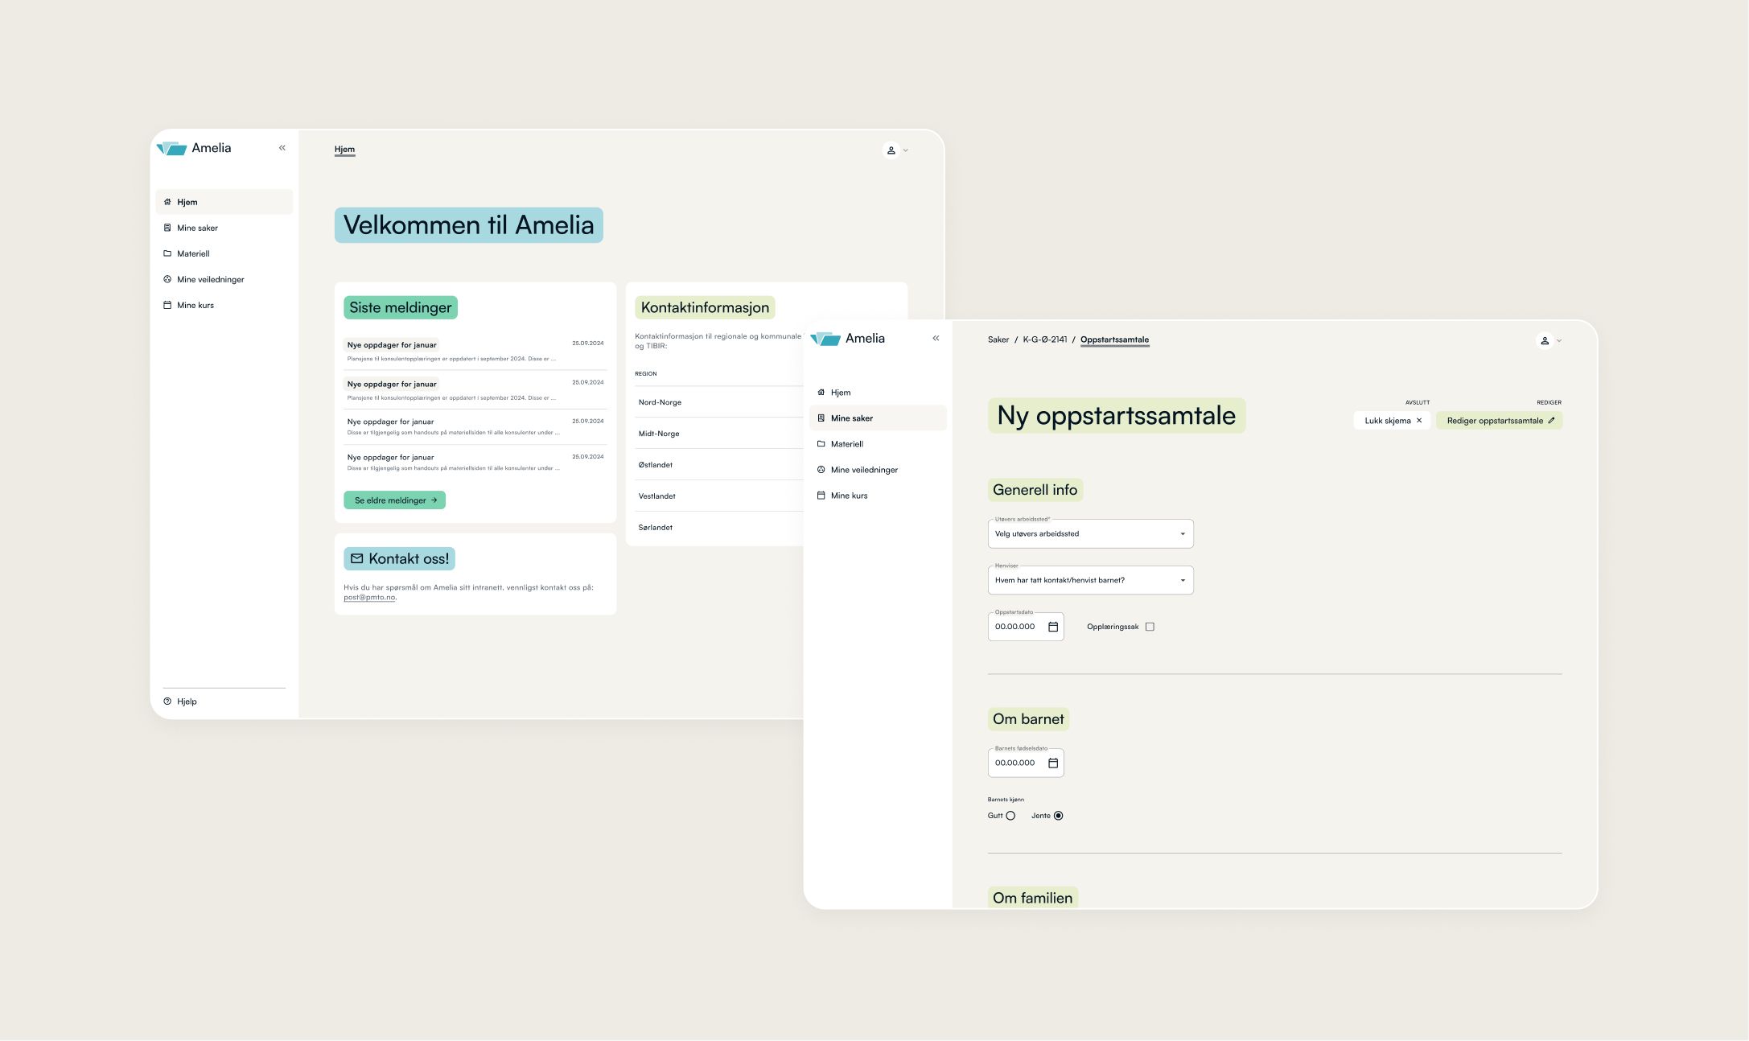Click the Amelia logo in the oppstartssamtale window
The image size is (1749, 1041).
[x=848, y=339]
